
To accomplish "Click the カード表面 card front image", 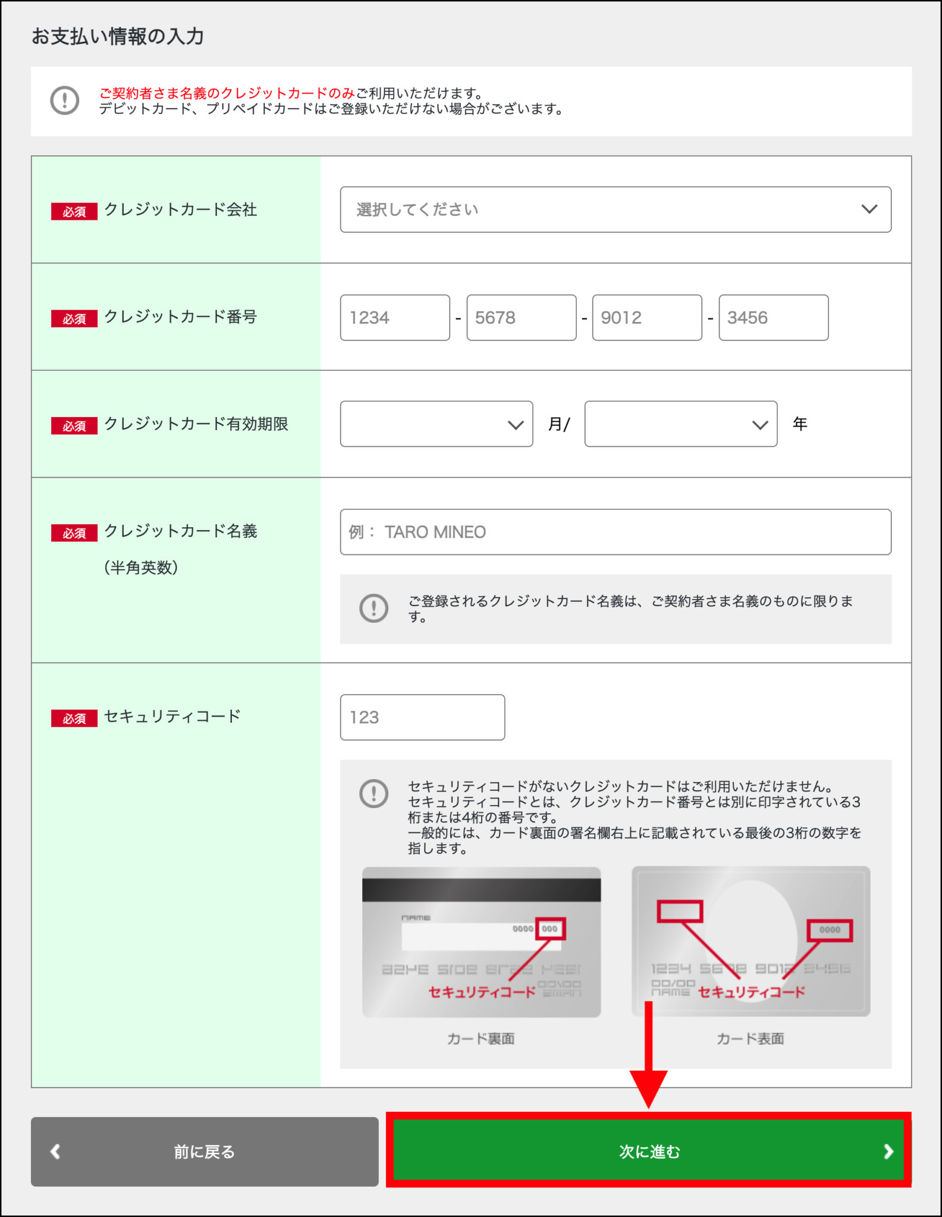I will click(x=751, y=942).
